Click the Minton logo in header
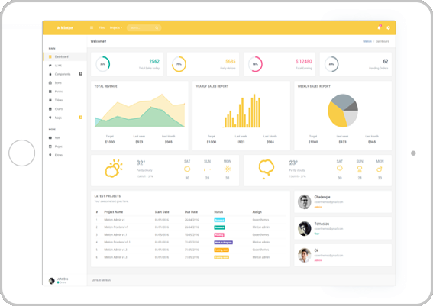Screen dimensions: 433x306 click(65, 28)
